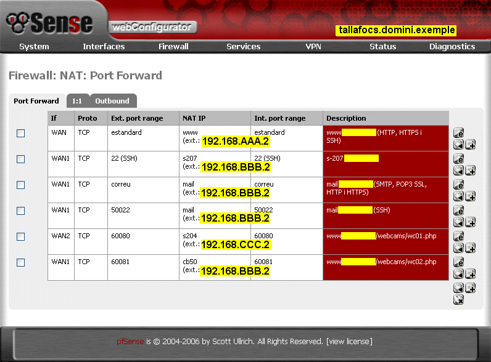Screen dimensions: 491x362
Task: Add new rule based on mail correu rule
Action: click(470, 196)
